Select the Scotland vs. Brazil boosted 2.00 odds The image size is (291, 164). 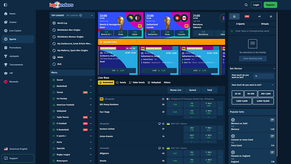118,71
